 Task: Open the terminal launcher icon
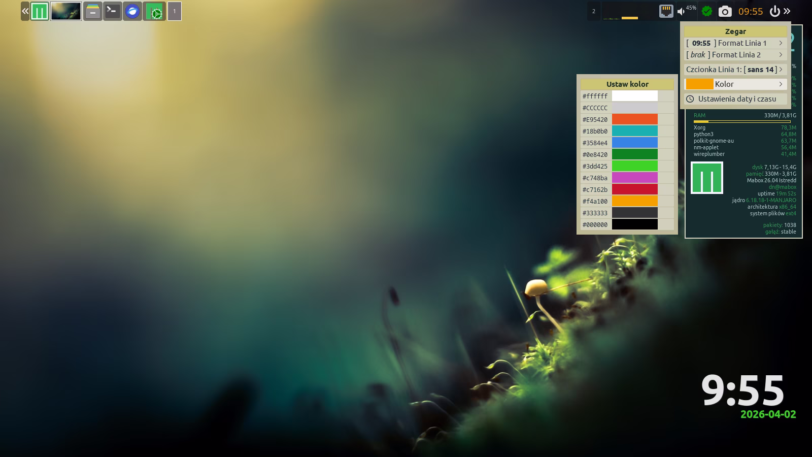tap(113, 11)
